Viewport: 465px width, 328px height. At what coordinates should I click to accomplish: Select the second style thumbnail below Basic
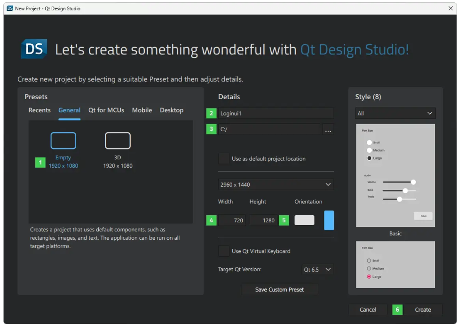click(x=395, y=265)
